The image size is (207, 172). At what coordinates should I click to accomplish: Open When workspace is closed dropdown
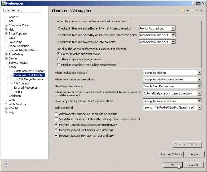pyautogui.click(x=172, y=73)
